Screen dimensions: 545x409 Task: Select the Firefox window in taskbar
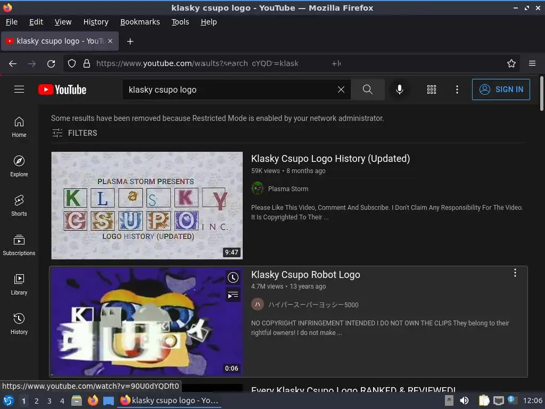pos(169,400)
